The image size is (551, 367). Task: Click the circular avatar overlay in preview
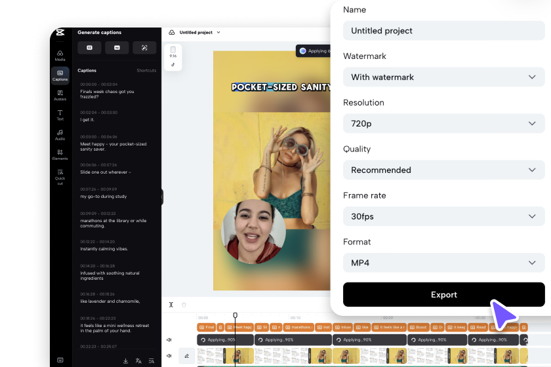tap(253, 231)
